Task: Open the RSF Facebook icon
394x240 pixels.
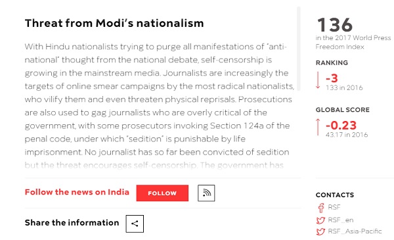Action: 321,208
